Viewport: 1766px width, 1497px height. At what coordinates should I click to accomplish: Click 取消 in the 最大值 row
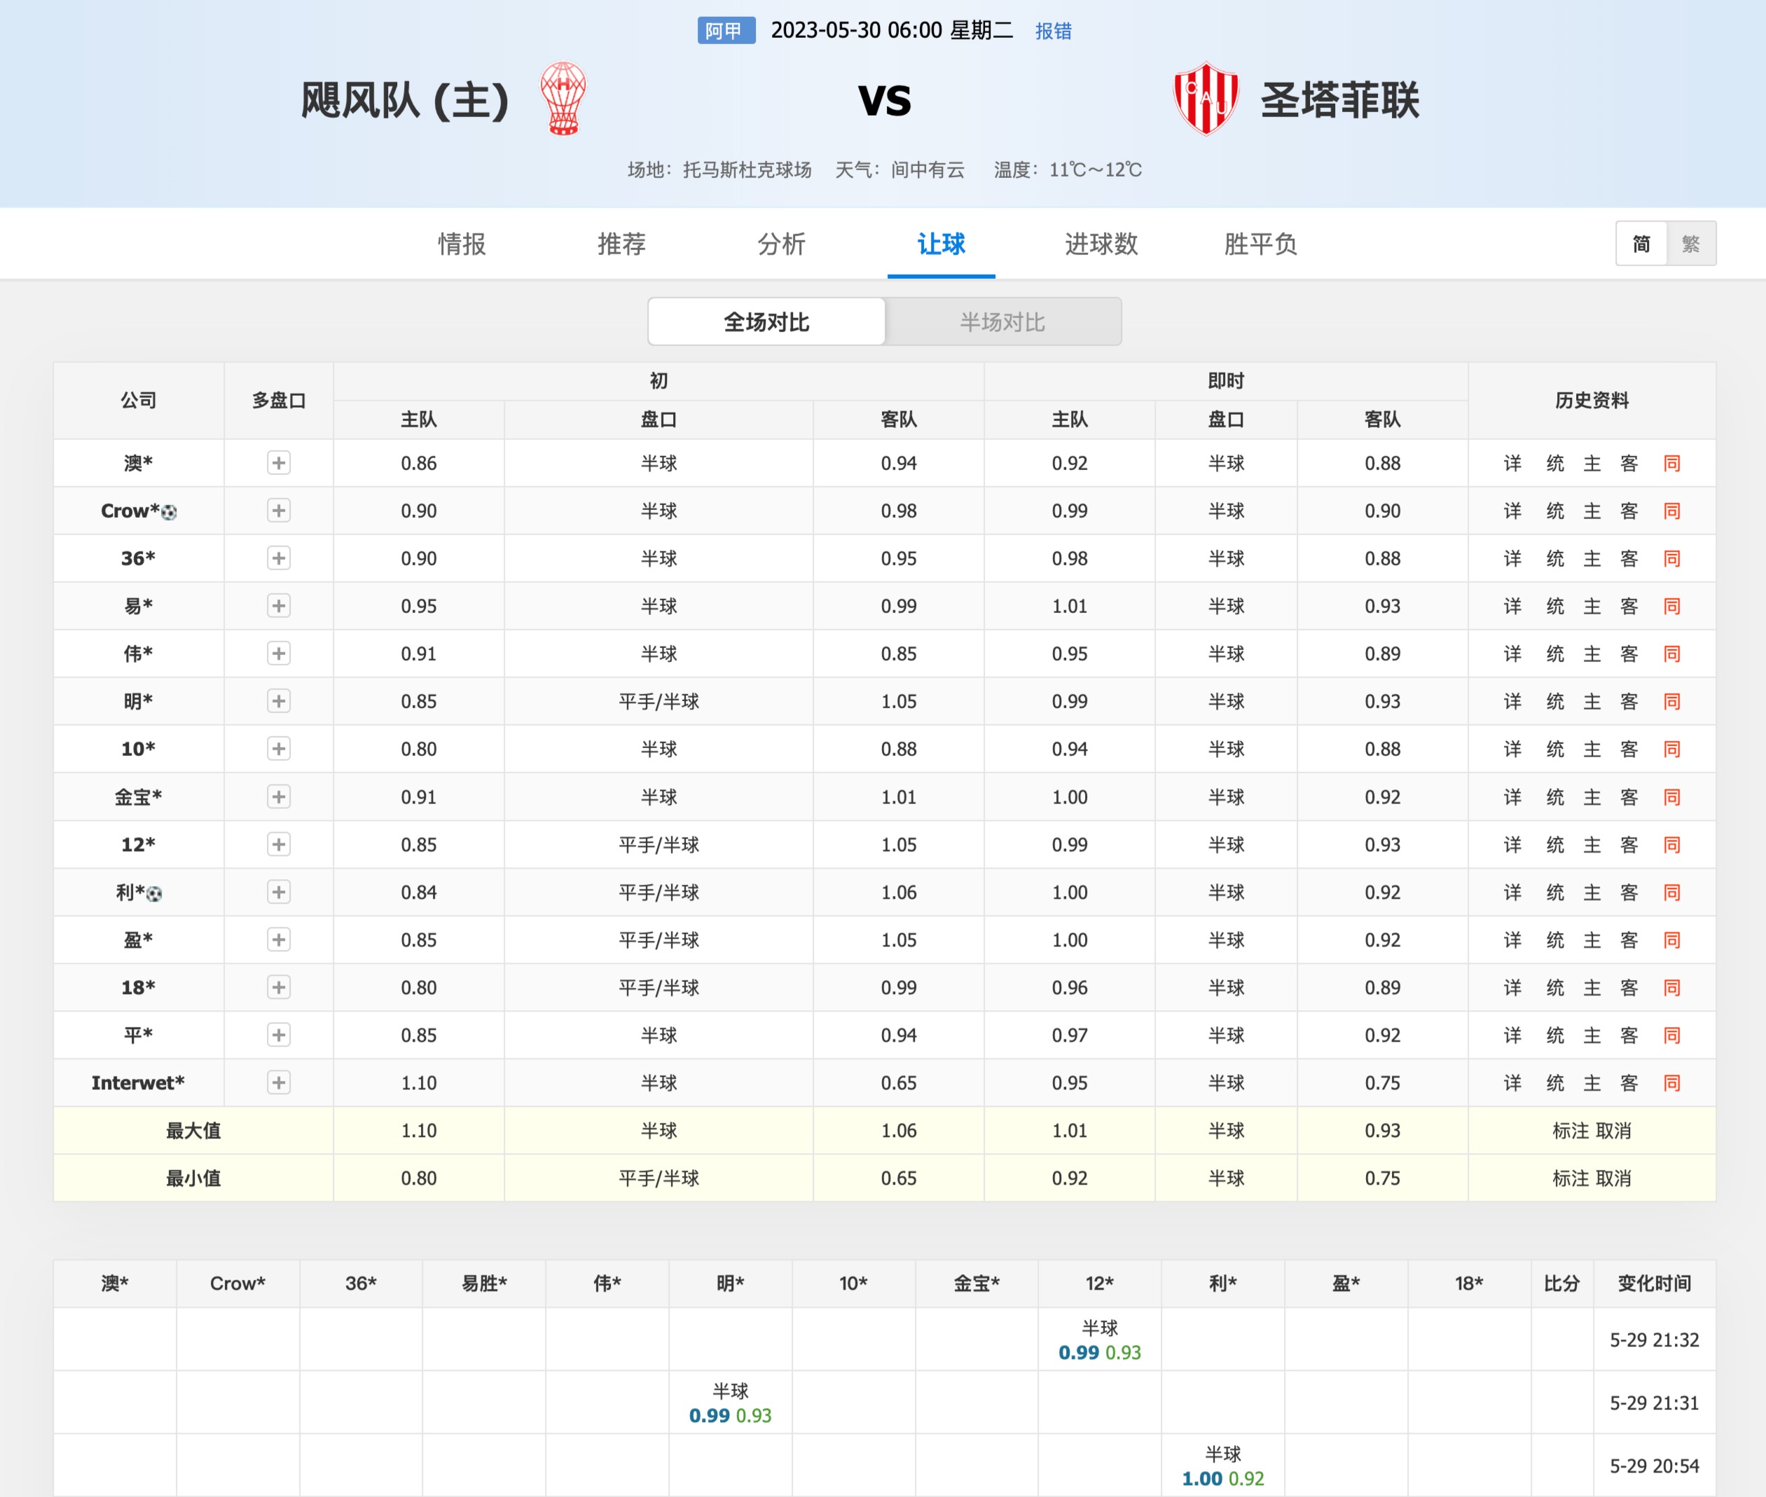(1613, 1131)
